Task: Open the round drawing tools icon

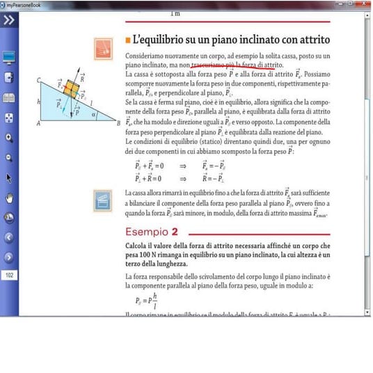Action: (9, 218)
